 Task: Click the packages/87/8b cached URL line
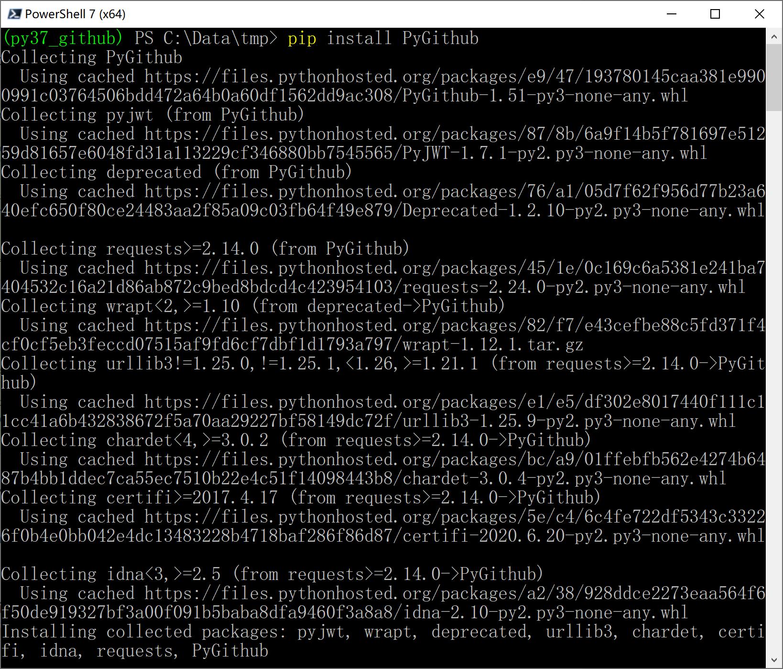coord(392,134)
